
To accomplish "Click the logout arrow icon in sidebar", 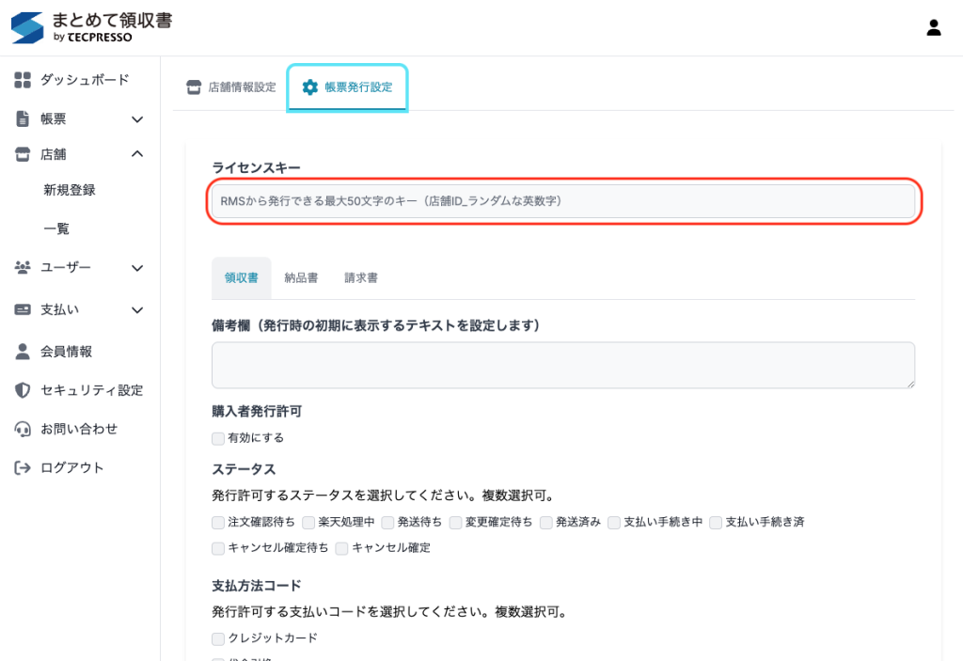I will (23, 467).
